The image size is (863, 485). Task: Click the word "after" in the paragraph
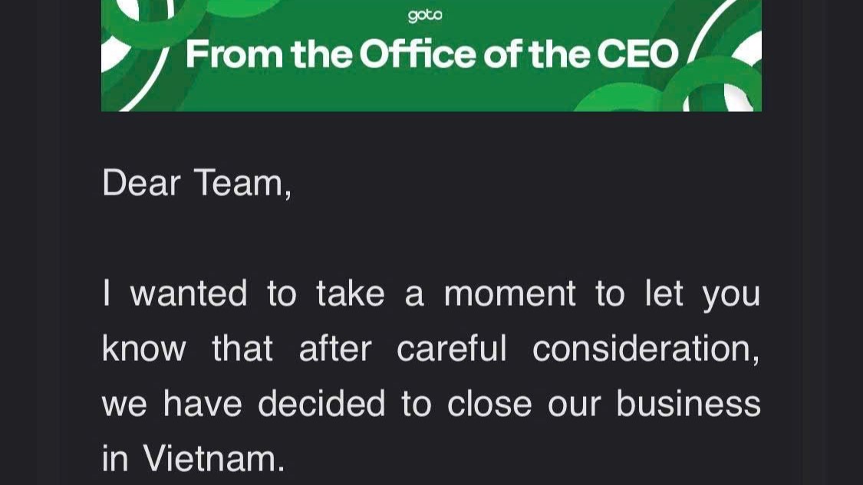334,349
